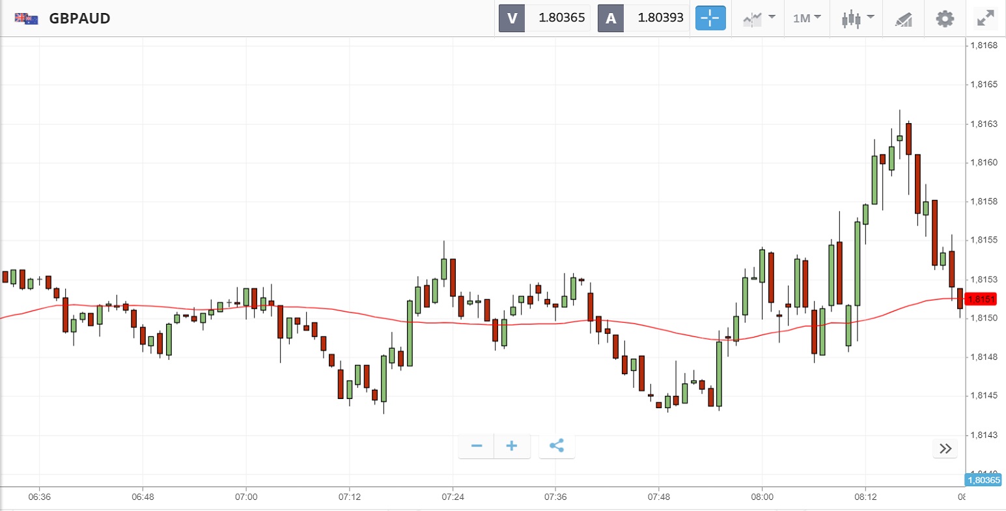Click the GBPAUD flag icon
Screen dimensions: 1006x511
click(x=27, y=18)
